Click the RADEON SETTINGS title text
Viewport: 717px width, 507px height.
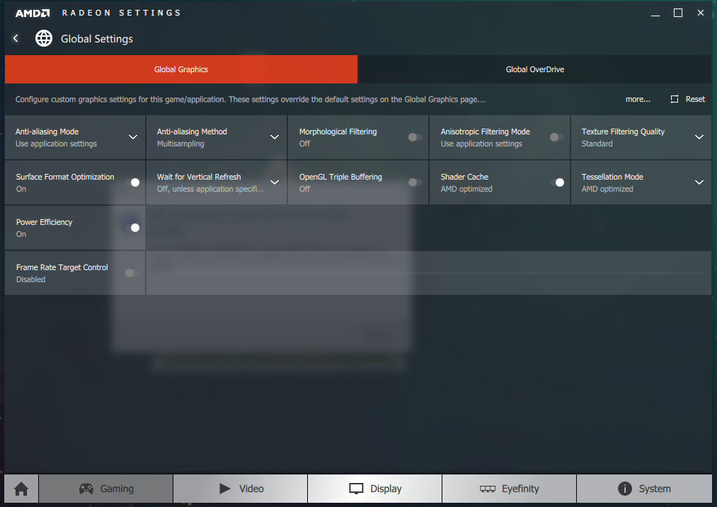122,13
